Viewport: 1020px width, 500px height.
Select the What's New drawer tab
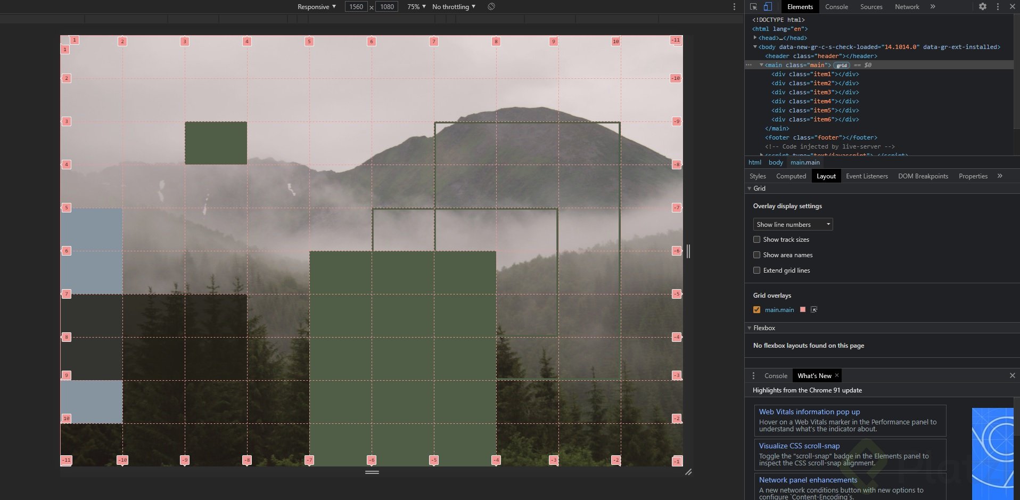pos(814,375)
